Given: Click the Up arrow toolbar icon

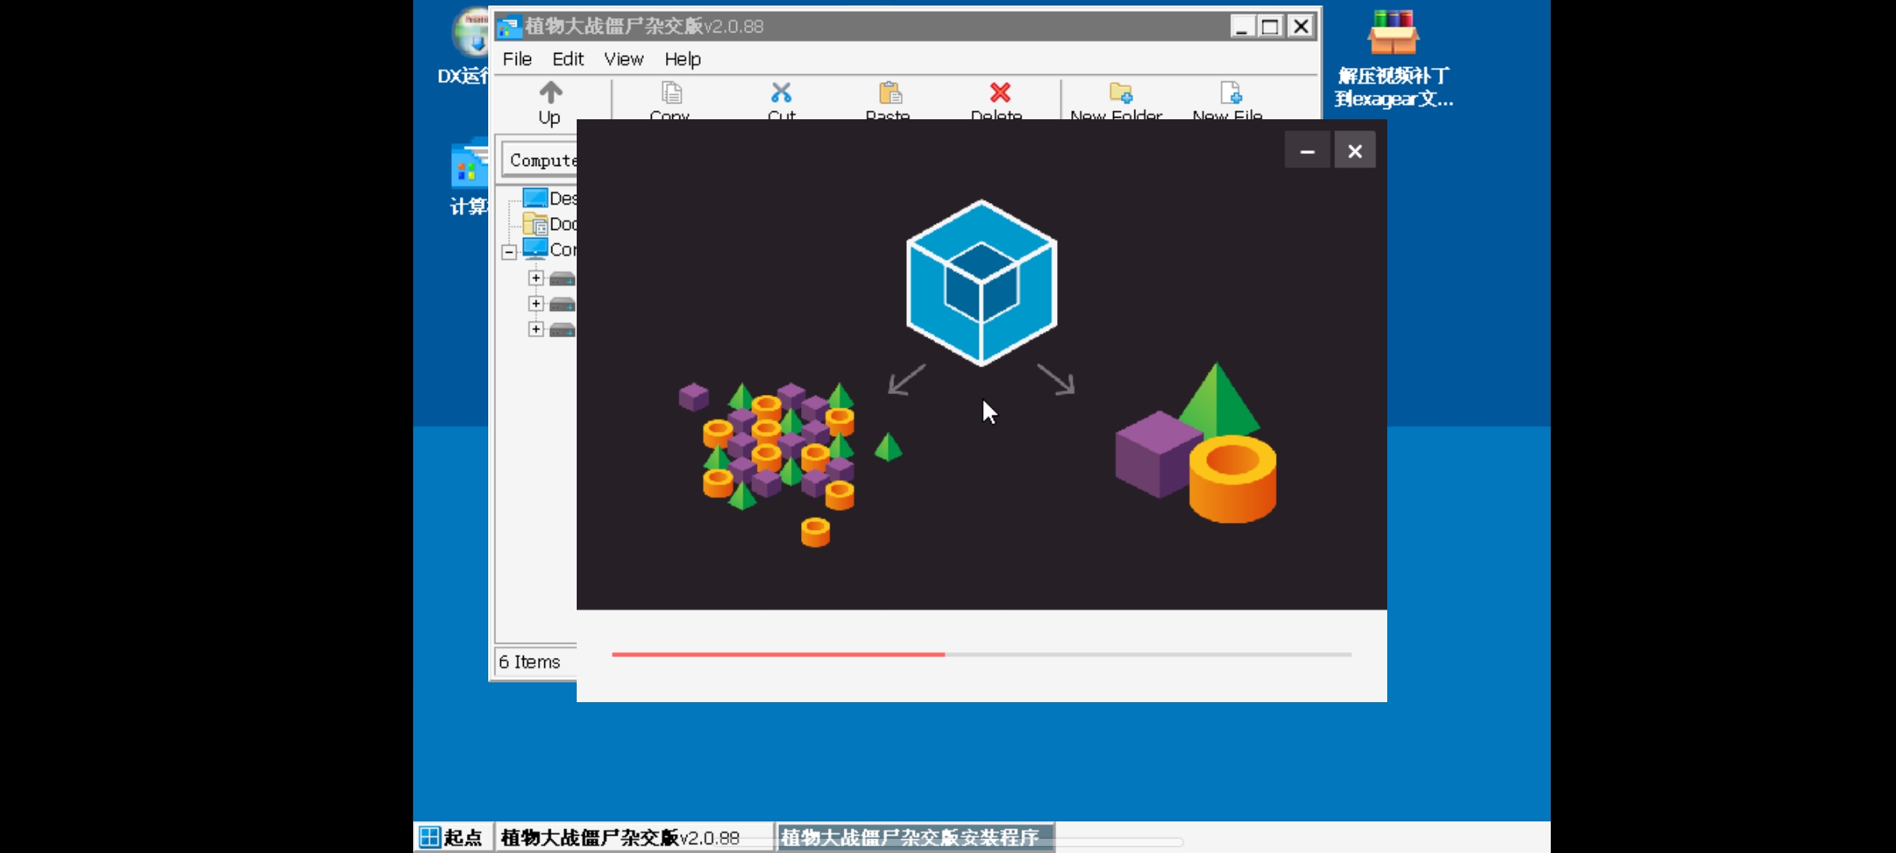Looking at the screenshot, I should [x=551, y=93].
